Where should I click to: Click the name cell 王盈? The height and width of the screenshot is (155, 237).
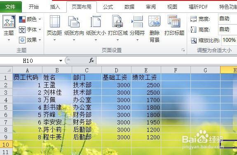click(x=57, y=85)
